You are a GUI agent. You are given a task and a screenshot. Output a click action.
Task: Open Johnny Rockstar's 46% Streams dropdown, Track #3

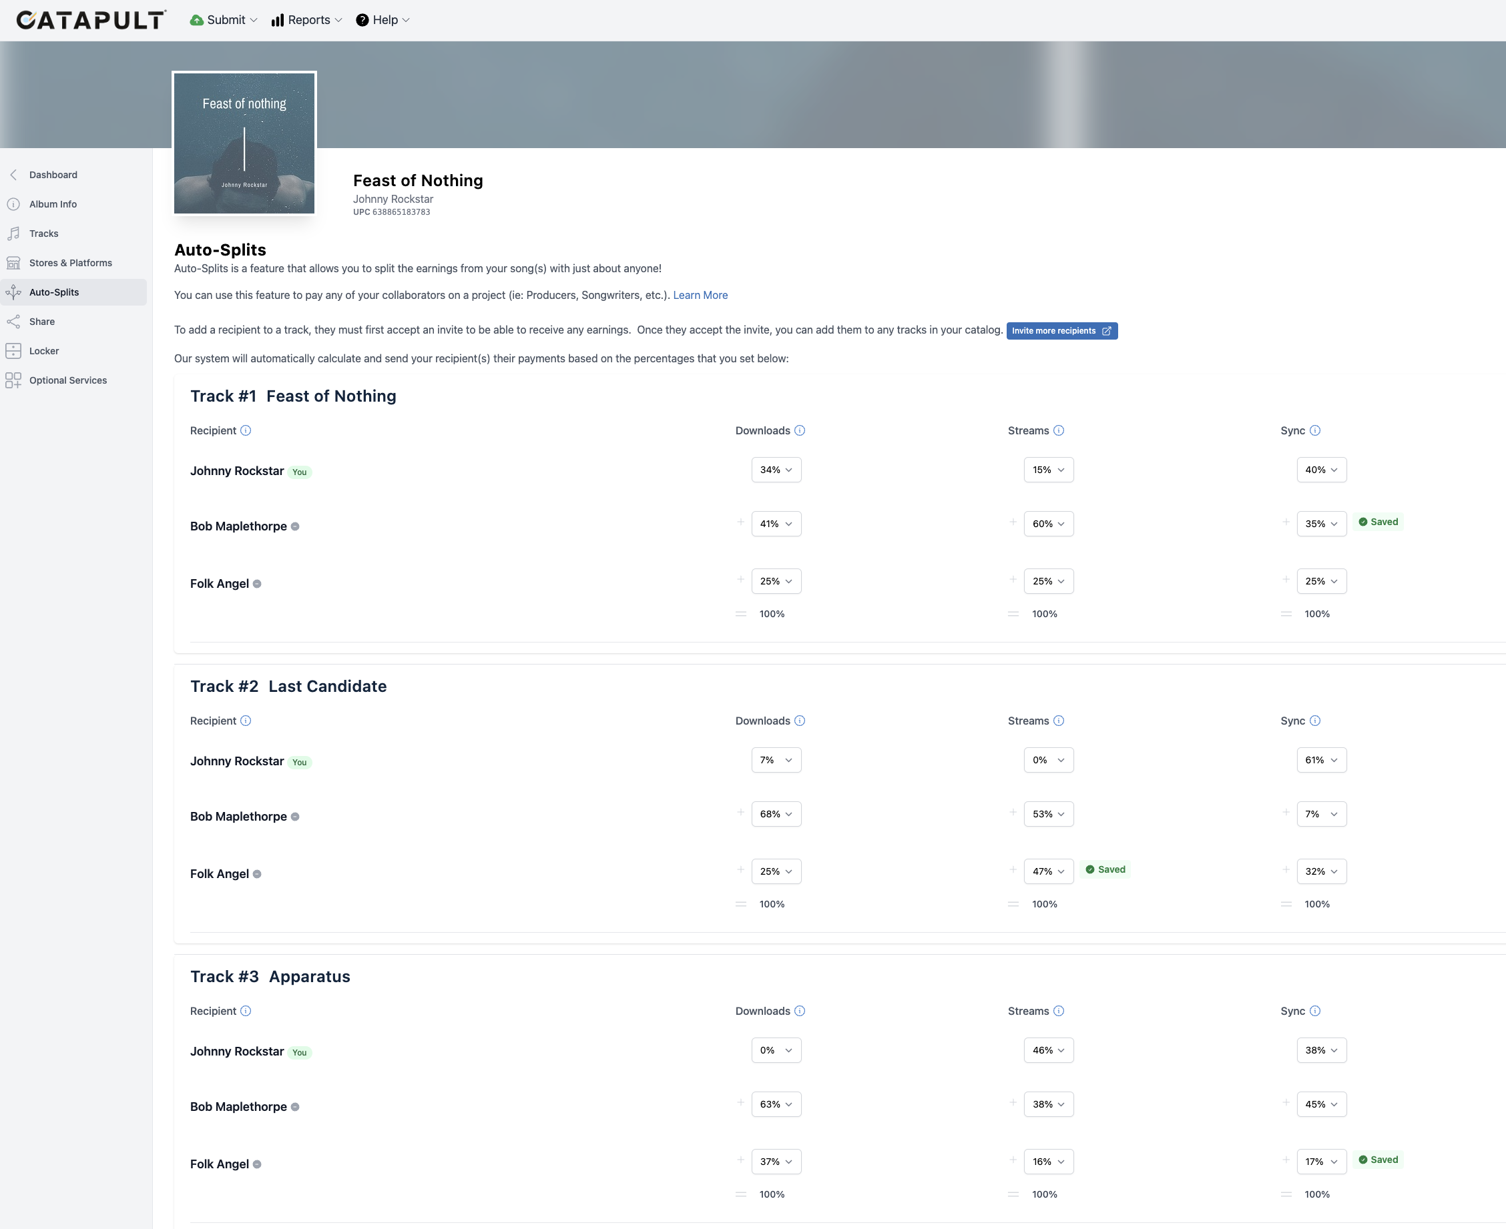coord(1049,1051)
